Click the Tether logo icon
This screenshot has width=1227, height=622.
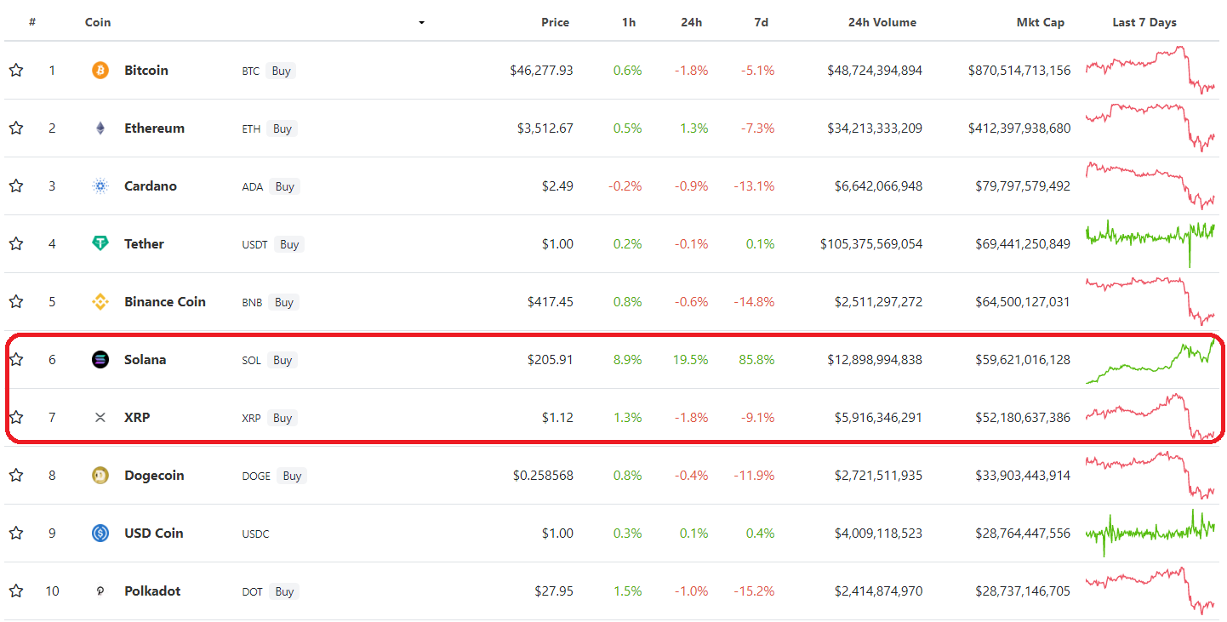pyautogui.click(x=100, y=244)
